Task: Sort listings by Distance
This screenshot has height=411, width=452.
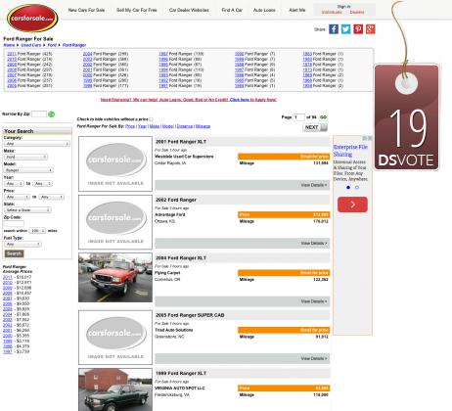Action: coord(185,126)
